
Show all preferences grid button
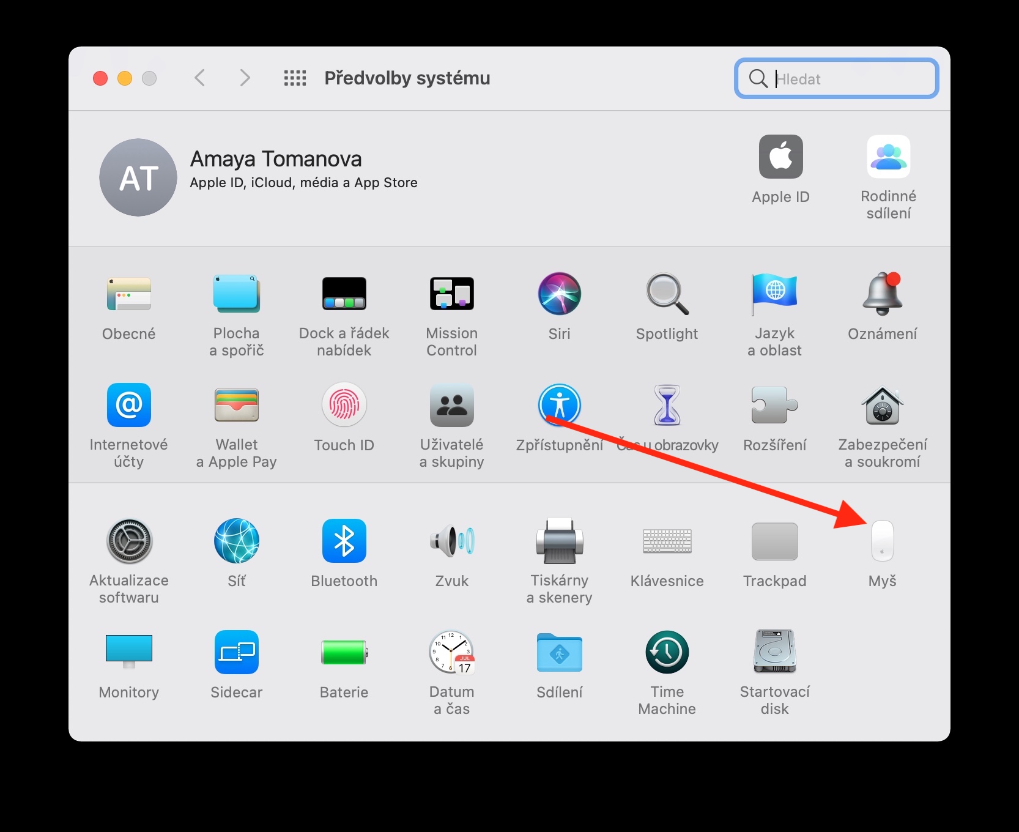(295, 78)
